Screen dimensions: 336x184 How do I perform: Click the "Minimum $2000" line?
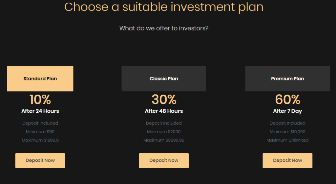[x=164, y=132]
